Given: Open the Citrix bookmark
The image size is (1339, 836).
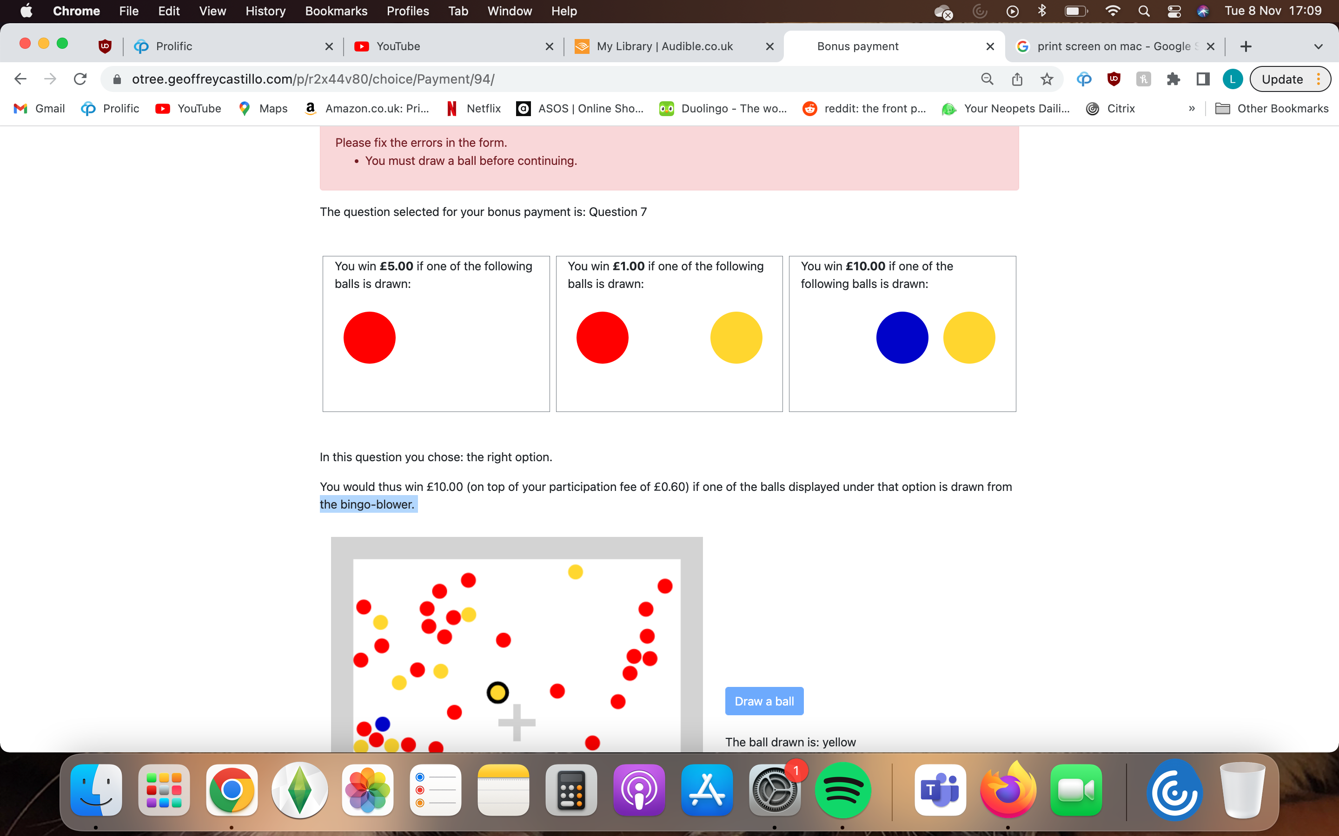Looking at the screenshot, I should pyautogui.click(x=1110, y=108).
